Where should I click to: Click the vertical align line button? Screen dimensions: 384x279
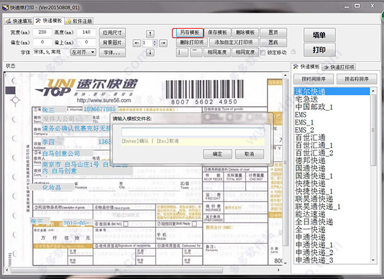click(x=182, y=52)
